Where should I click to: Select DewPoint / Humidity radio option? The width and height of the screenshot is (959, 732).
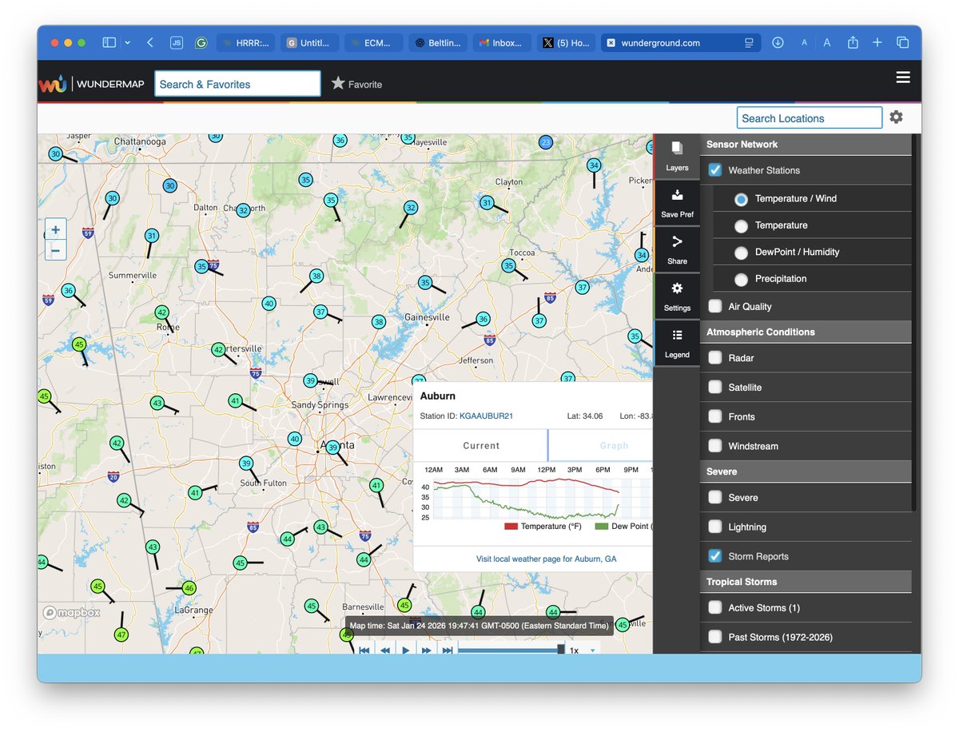point(741,253)
